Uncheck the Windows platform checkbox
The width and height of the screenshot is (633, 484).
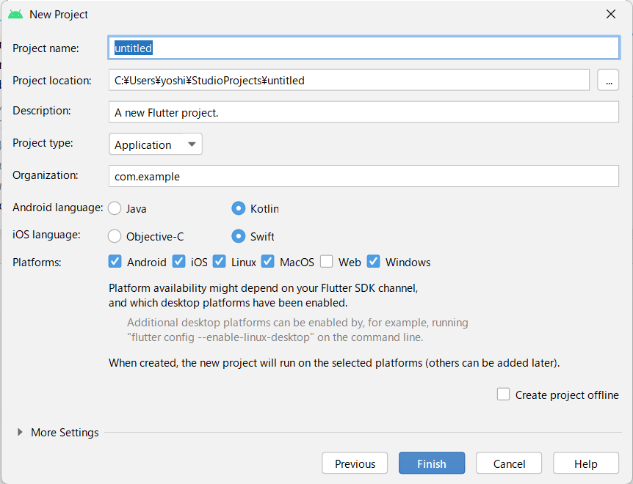point(374,262)
